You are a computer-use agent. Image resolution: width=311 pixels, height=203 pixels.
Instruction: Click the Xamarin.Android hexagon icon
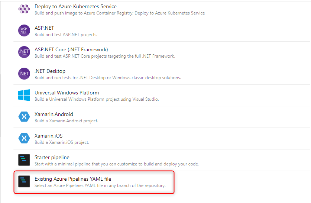(x=24, y=117)
